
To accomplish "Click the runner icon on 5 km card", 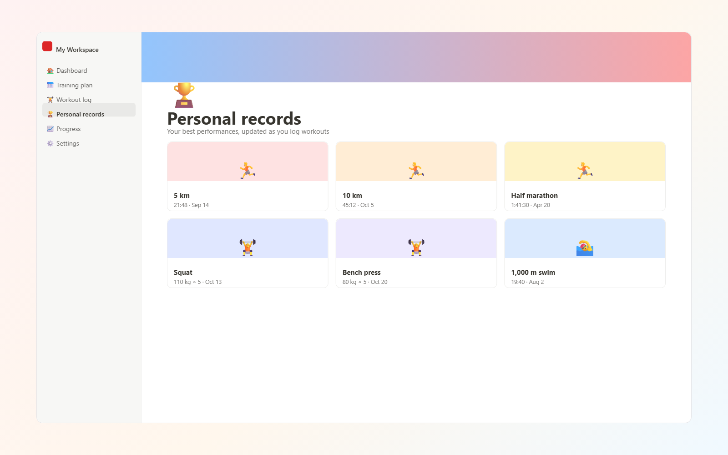I will click(x=248, y=171).
